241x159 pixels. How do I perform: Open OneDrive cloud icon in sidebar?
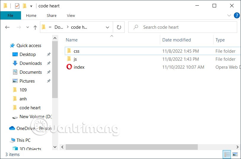pyautogui.click(x=12, y=128)
